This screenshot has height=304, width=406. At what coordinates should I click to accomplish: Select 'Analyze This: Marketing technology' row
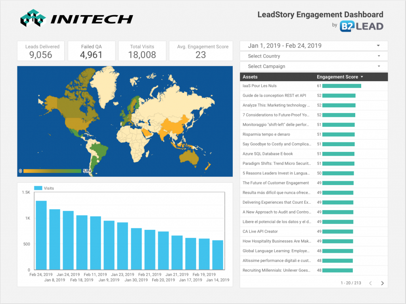click(314, 105)
